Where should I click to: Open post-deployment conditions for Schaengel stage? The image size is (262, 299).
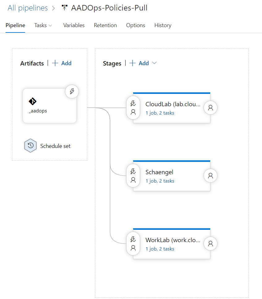coord(210,175)
